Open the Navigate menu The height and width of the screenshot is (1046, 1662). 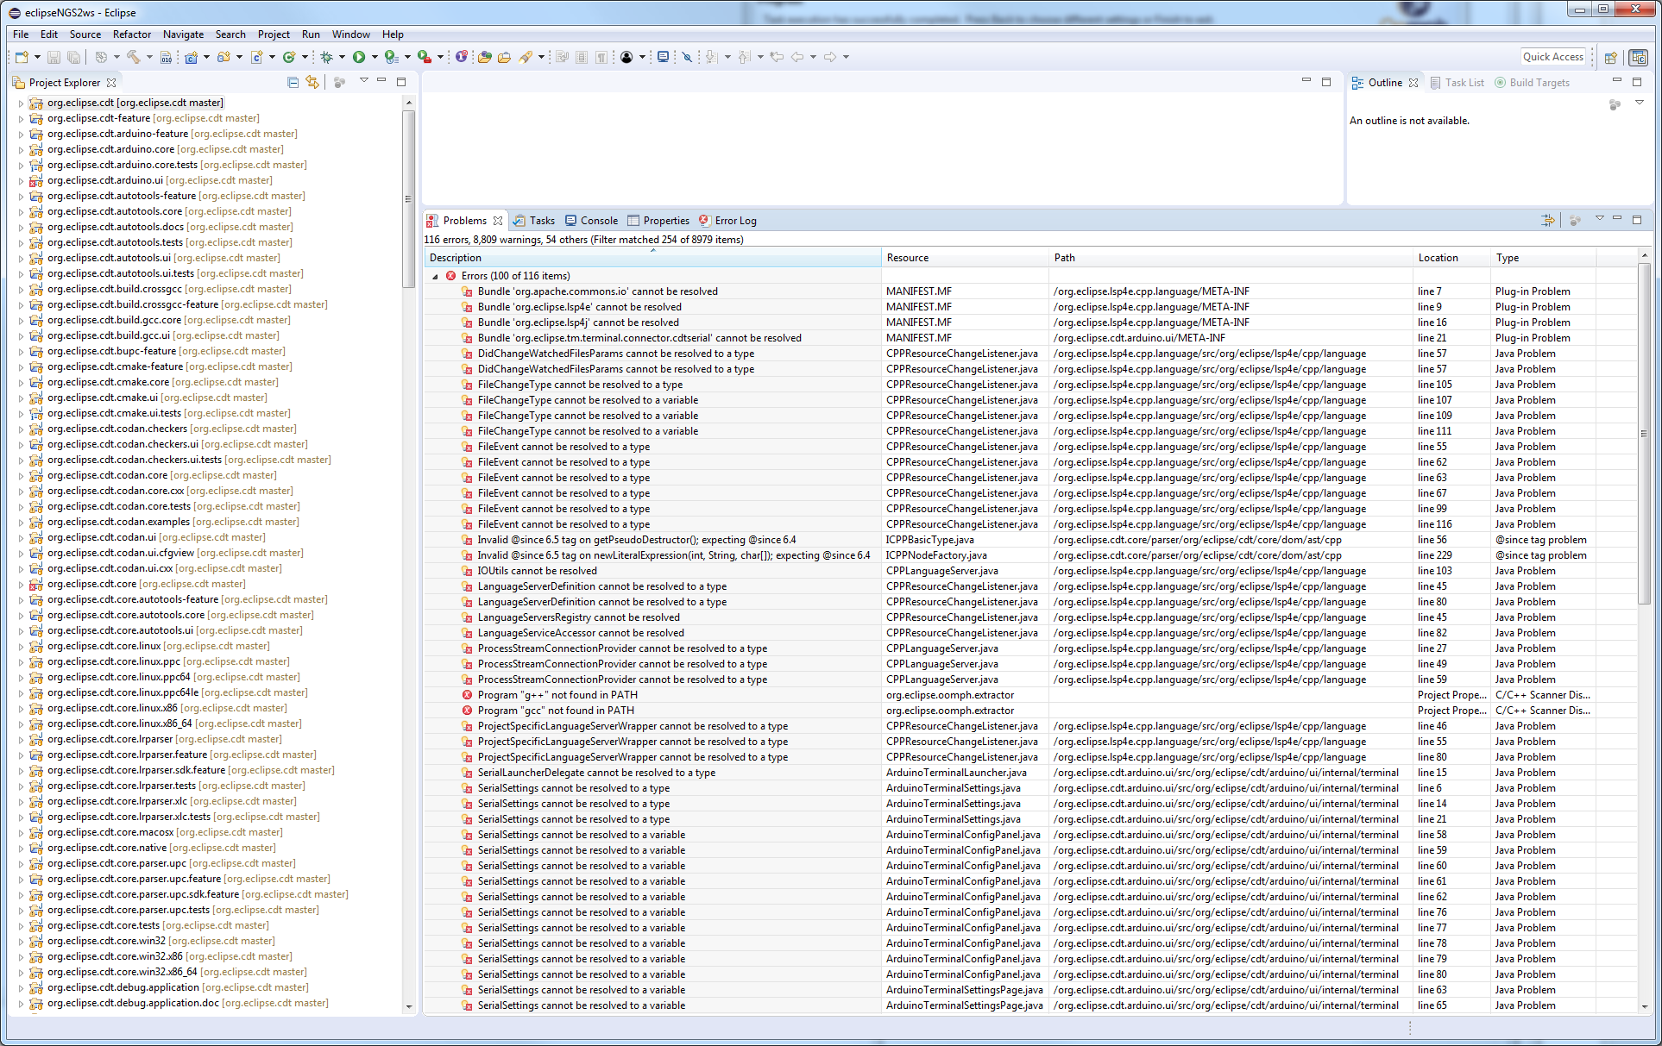[183, 34]
